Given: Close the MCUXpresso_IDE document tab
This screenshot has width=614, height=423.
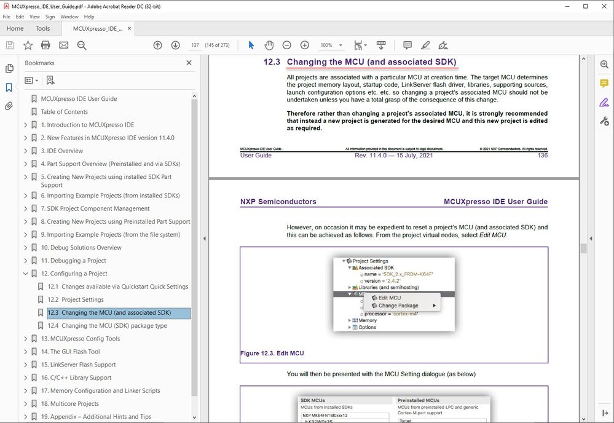Looking at the screenshot, I should (129, 28).
